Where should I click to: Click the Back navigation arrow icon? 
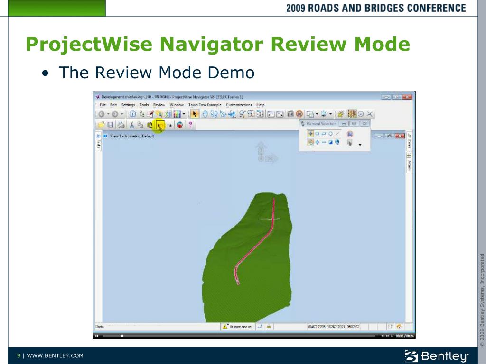coord(102,114)
